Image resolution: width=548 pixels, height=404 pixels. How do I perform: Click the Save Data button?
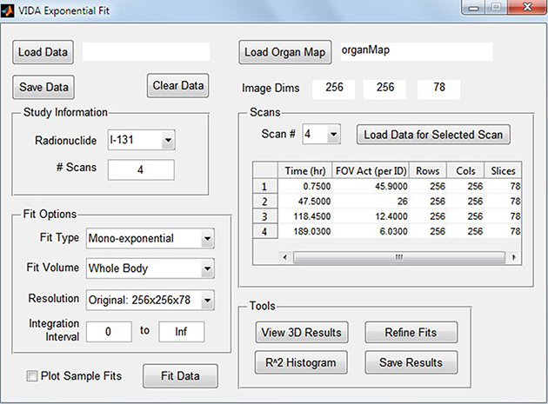click(x=43, y=87)
